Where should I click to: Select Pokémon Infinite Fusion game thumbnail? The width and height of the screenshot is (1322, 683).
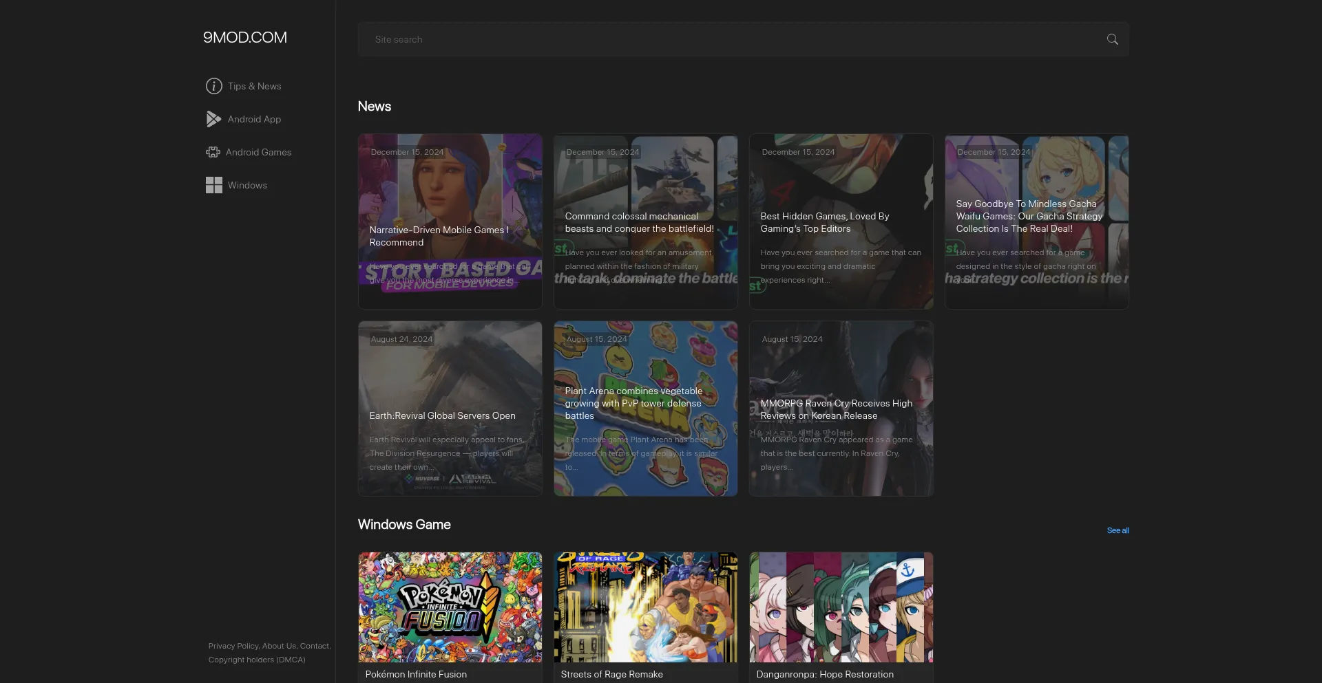tap(450, 607)
